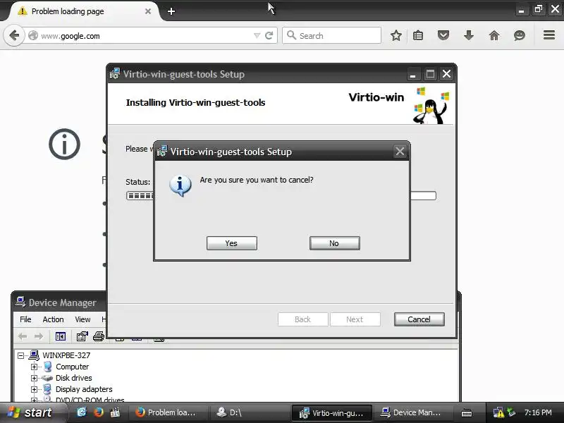Click the Firefox Search box

[x=331, y=36]
